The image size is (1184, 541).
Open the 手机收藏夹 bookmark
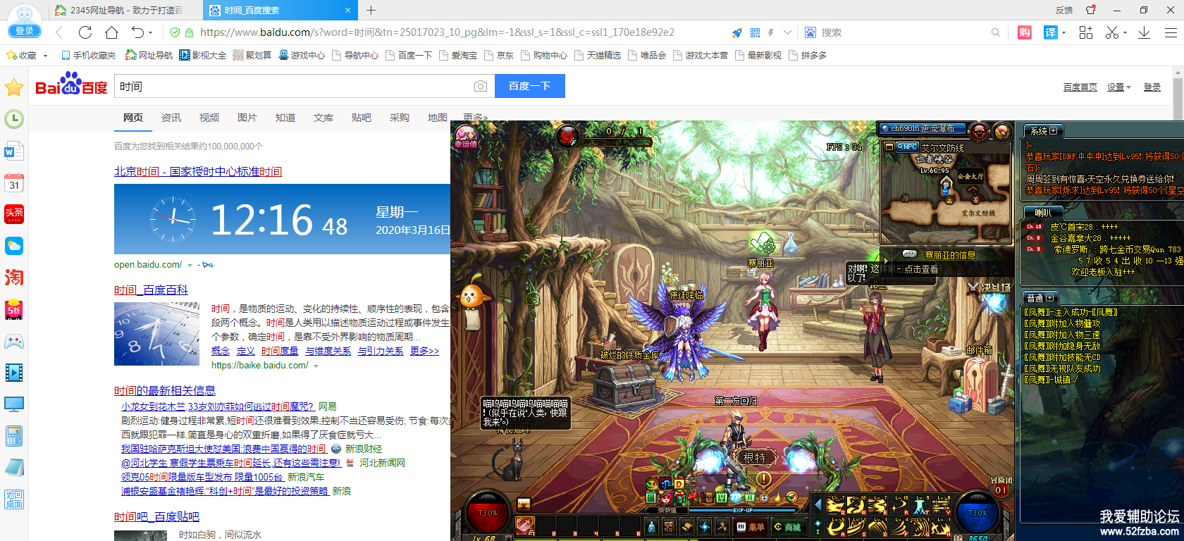(88, 55)
